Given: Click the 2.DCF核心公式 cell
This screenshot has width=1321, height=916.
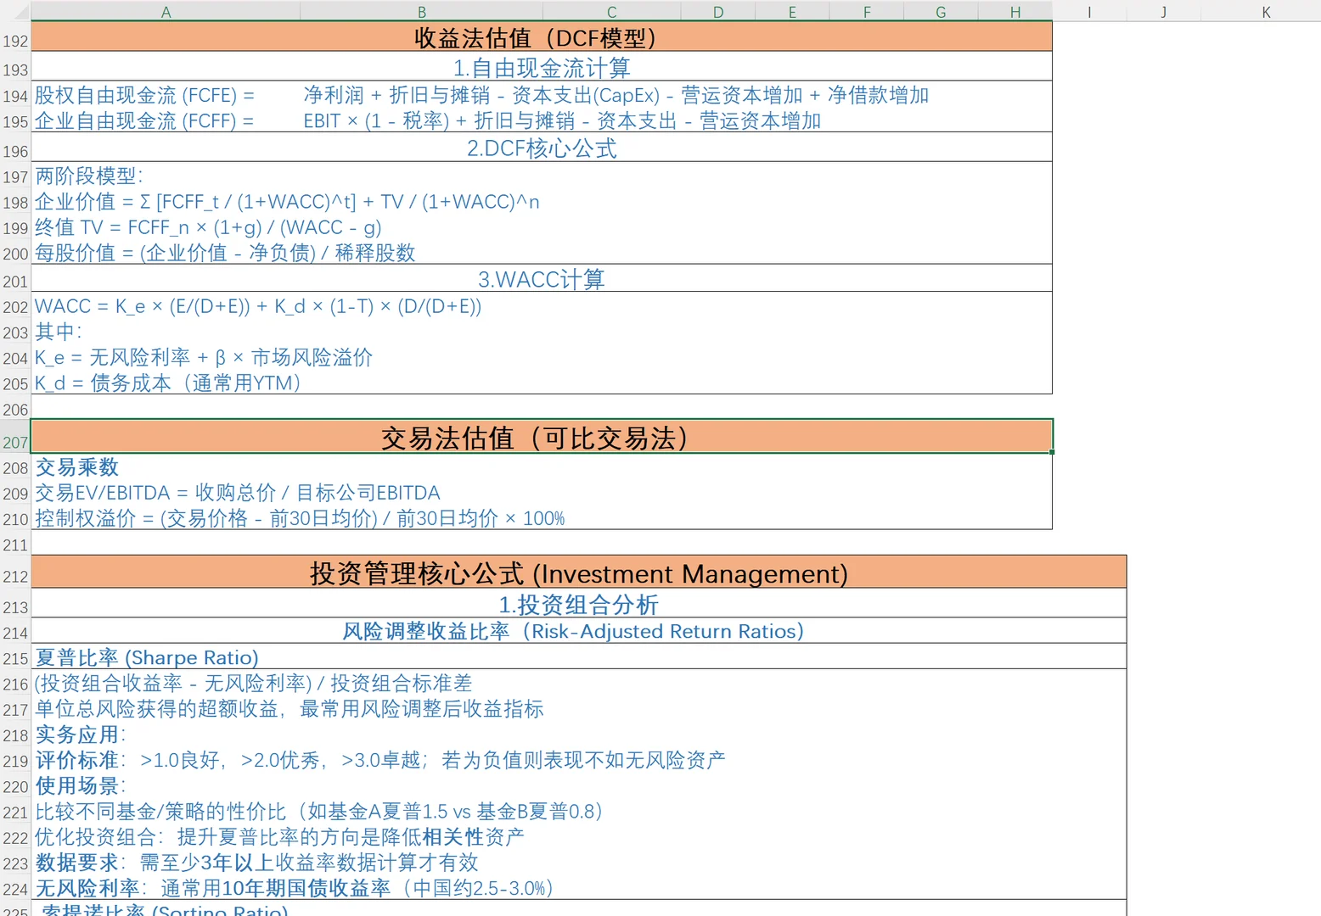Looking at the screenshot, I should click(x=541, y=148).
